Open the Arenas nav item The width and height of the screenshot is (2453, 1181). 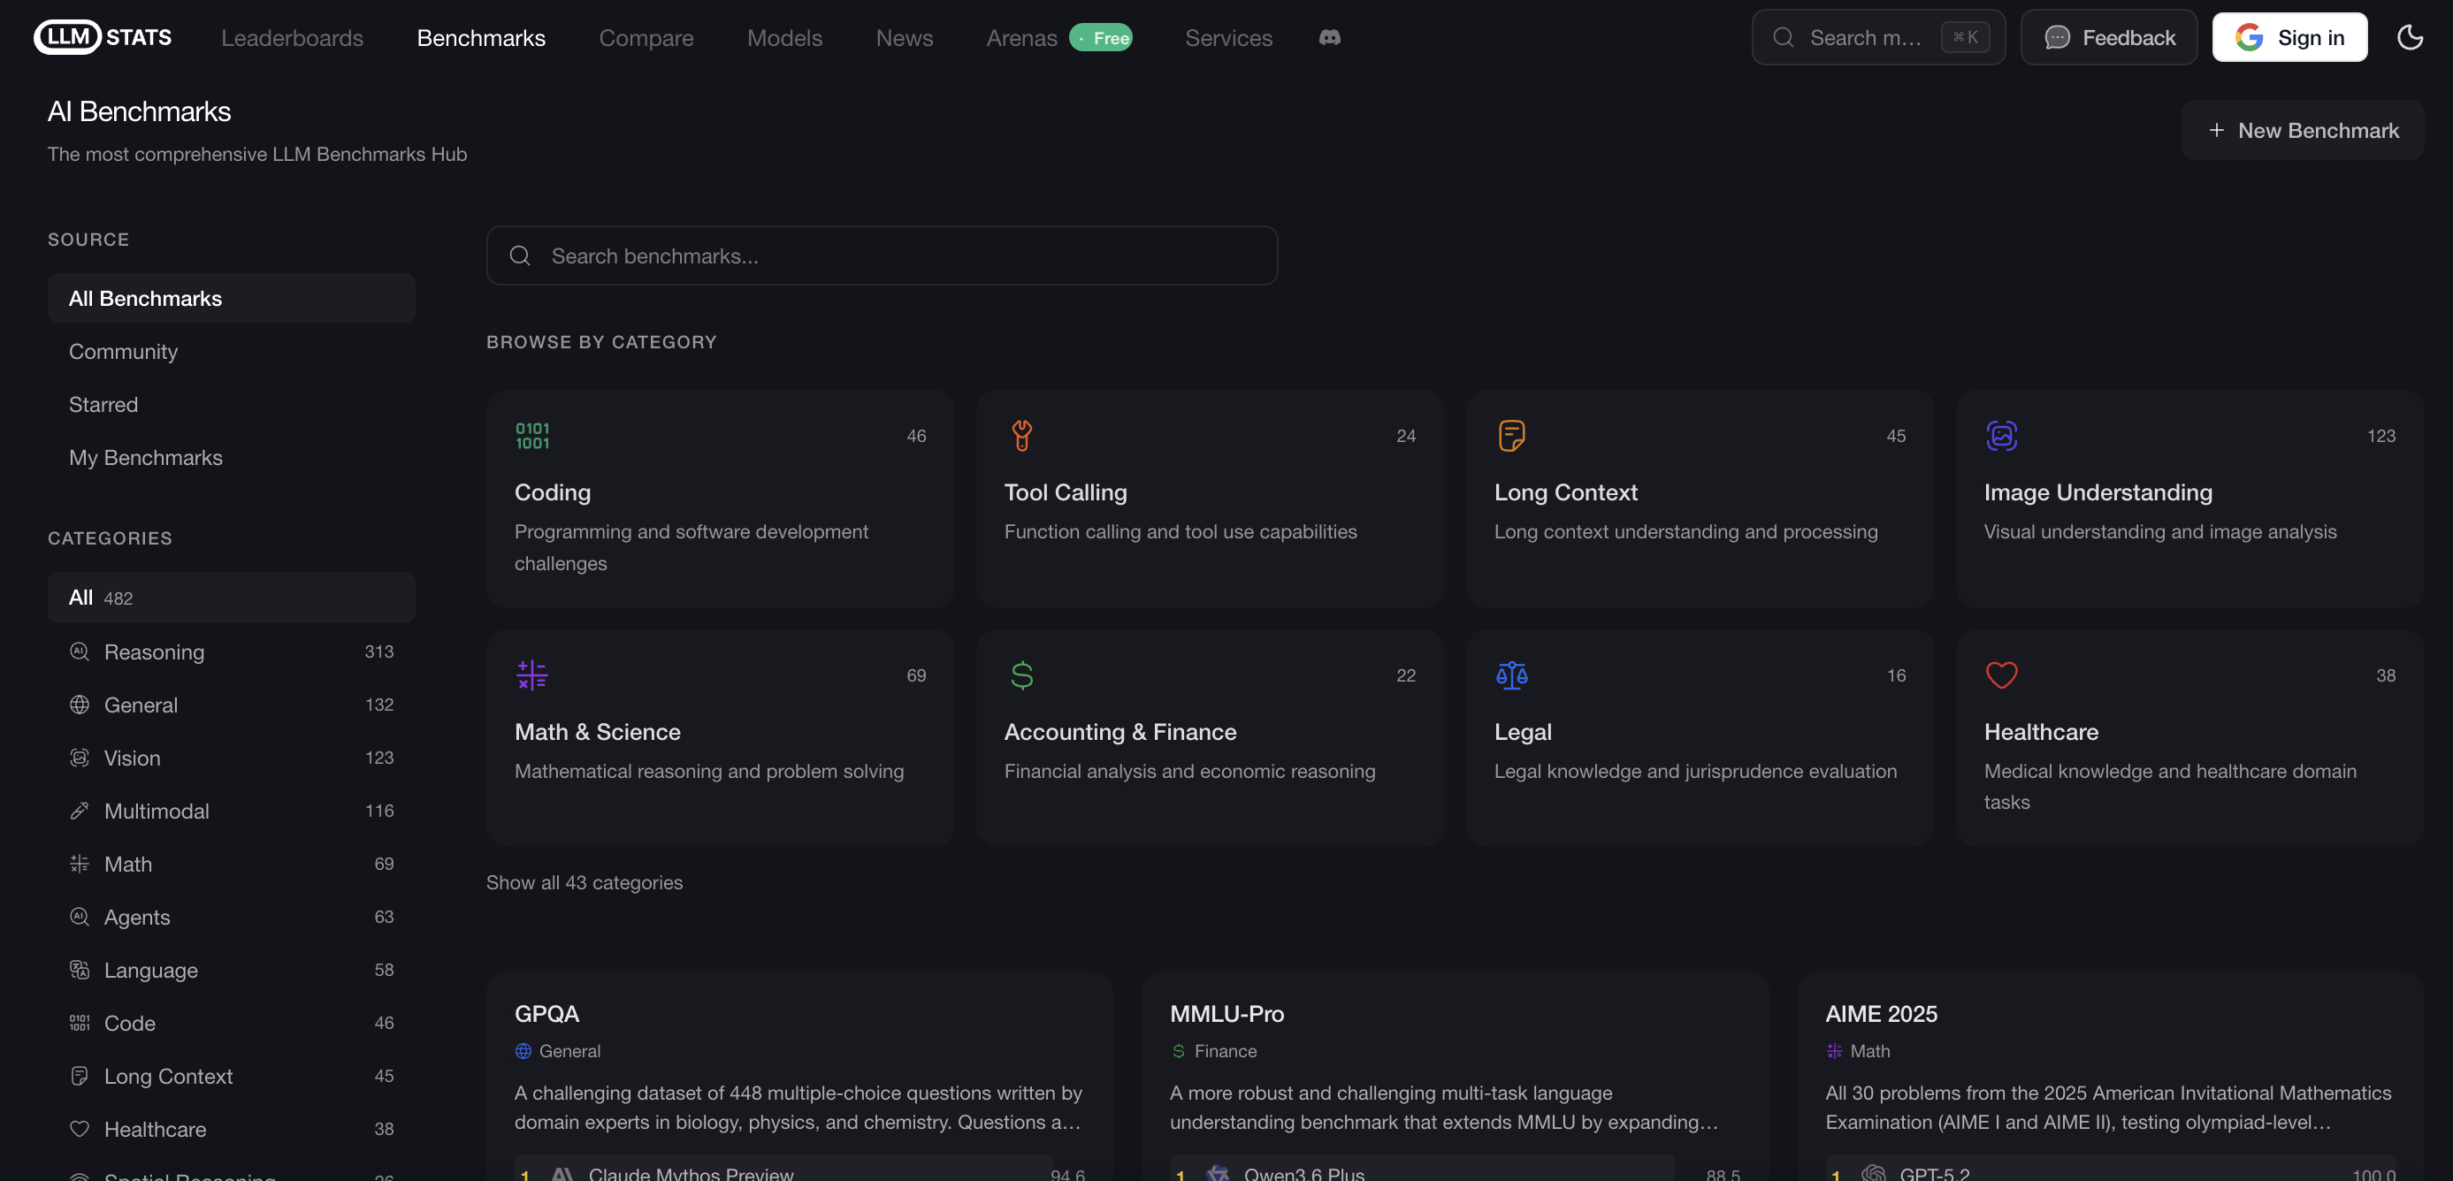pyautogui.click(x=1021, y=37)
